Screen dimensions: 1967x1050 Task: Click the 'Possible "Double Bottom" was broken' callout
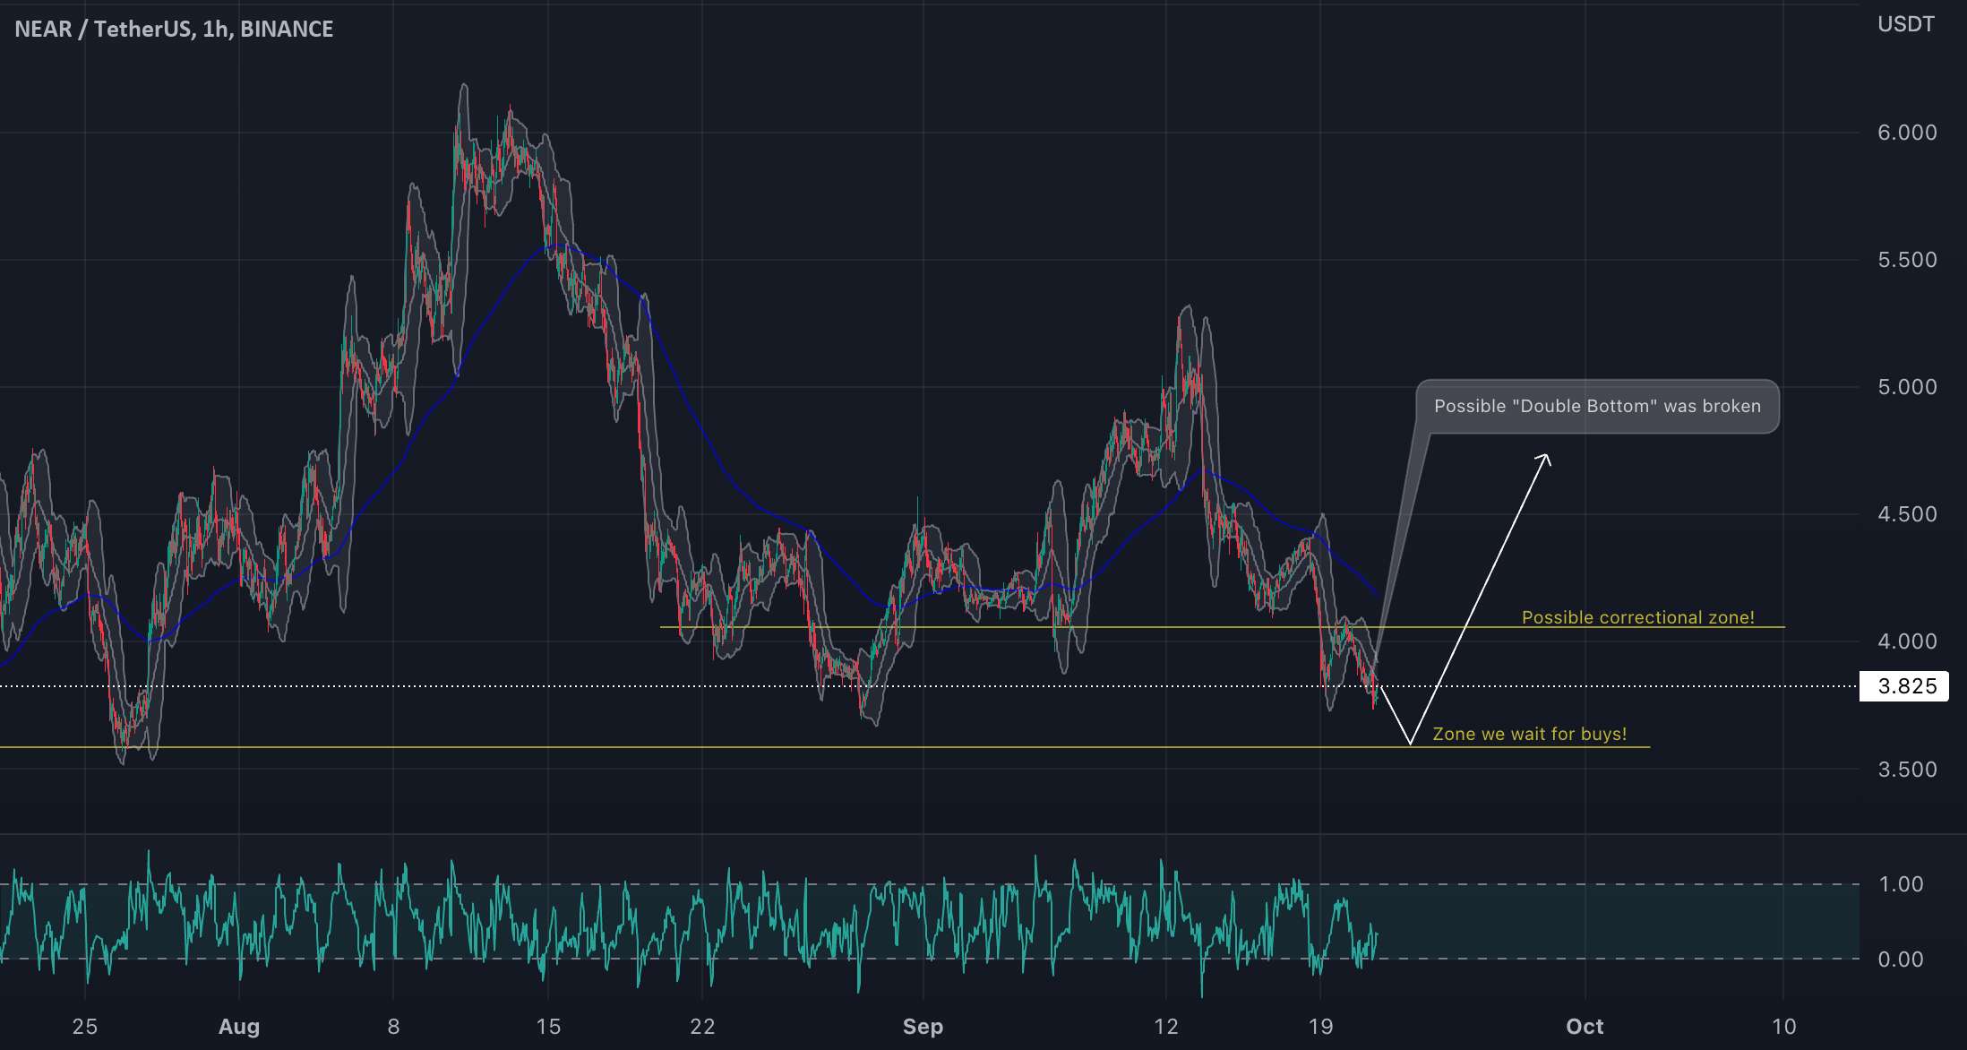point(1597,407)
